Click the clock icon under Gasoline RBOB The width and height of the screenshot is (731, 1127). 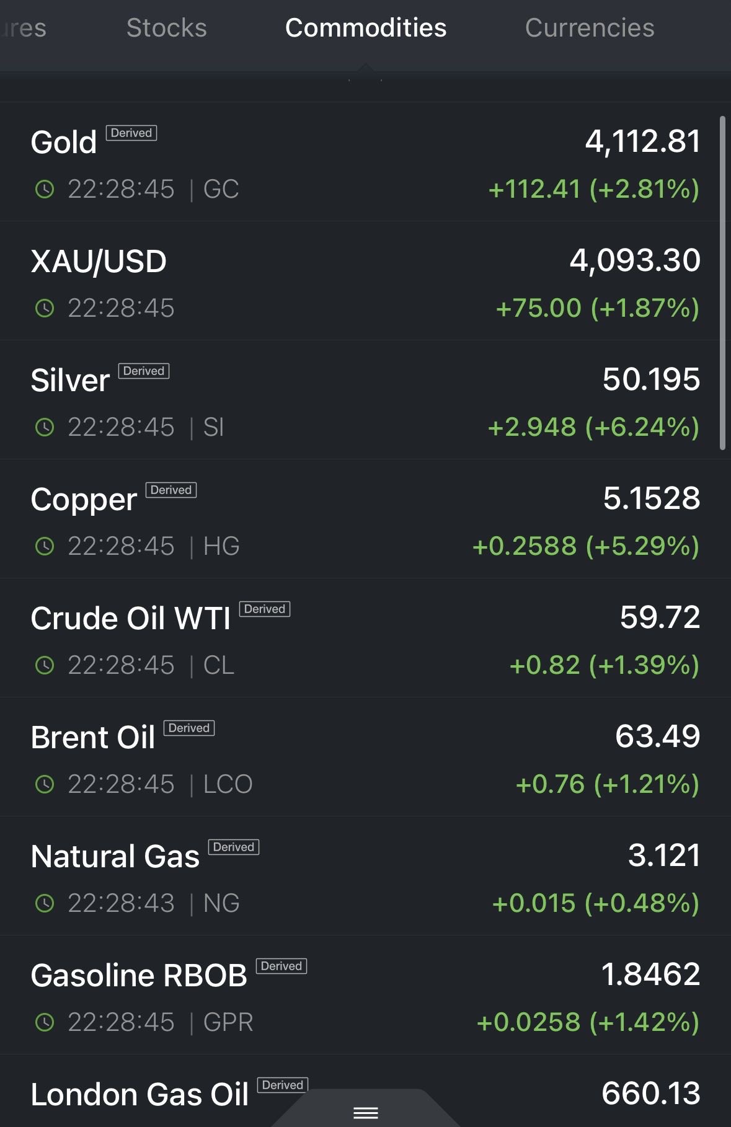[45, 1022]
